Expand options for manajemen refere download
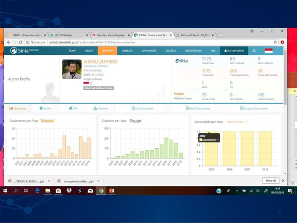The width and height of the screenshot is (297, 223). coord(99,181)
